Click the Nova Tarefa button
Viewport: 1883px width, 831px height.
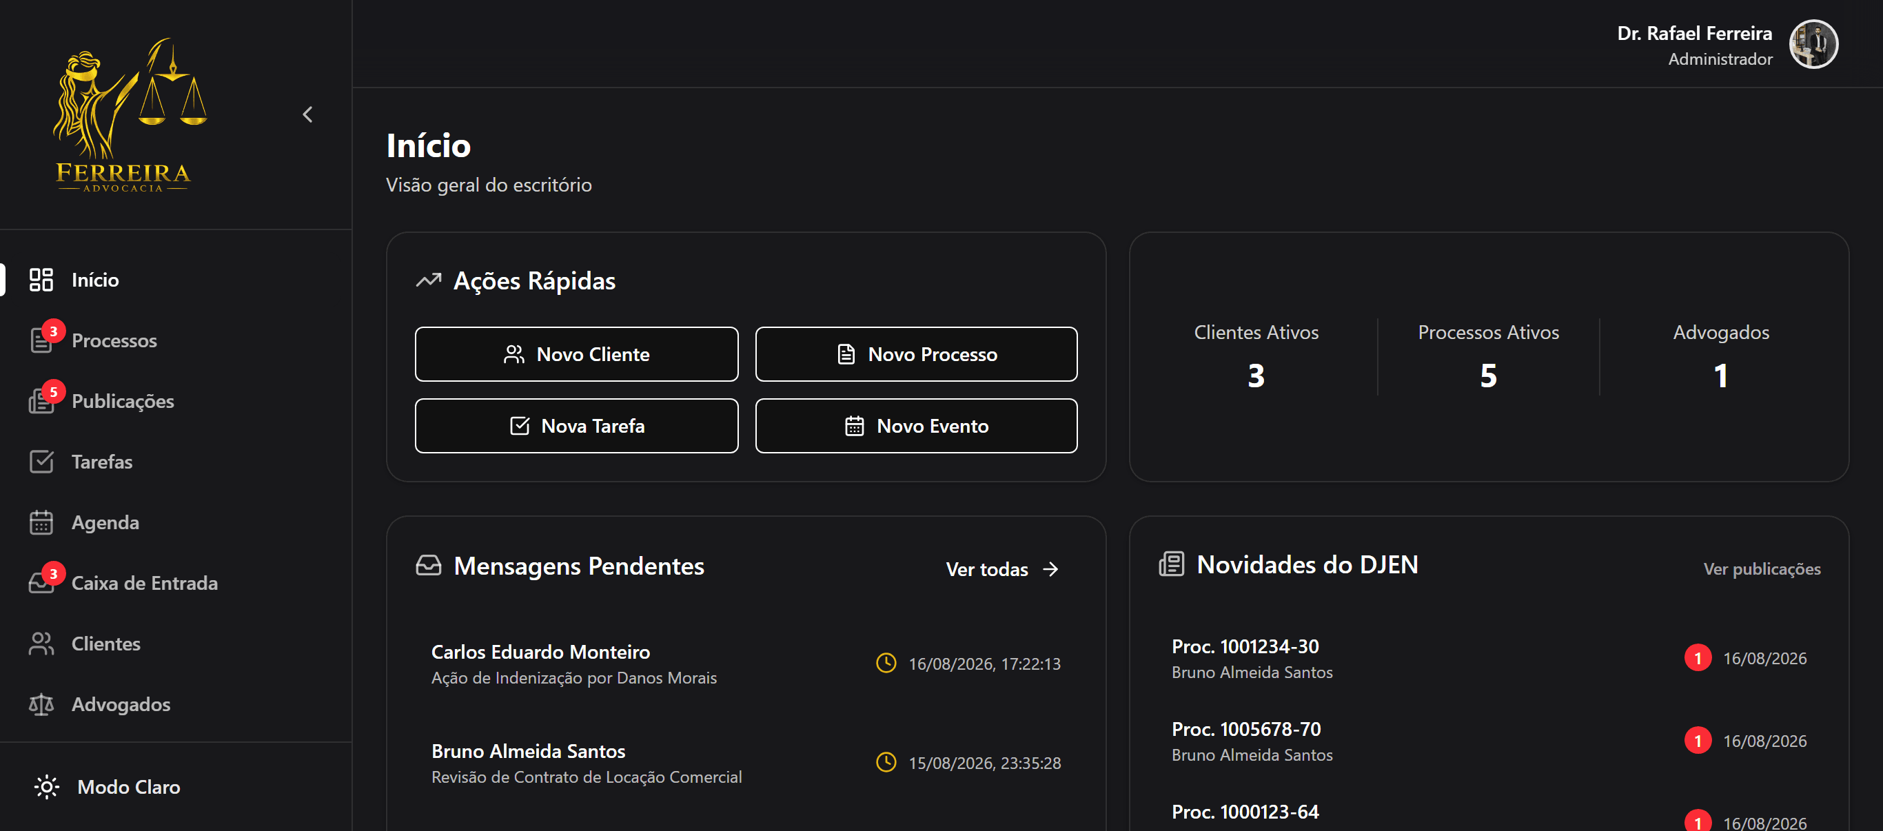coord(577,426)
